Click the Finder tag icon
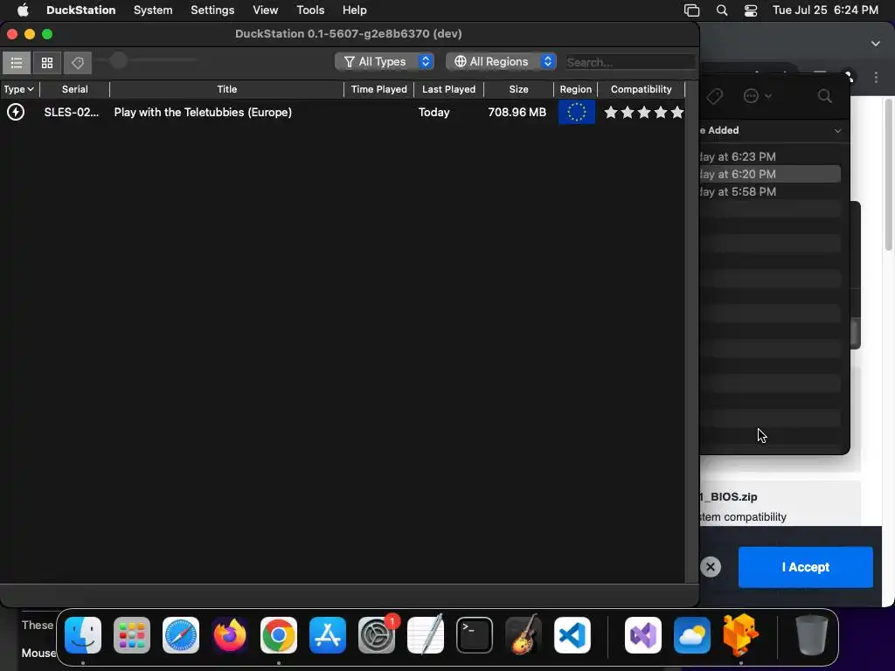 (x=715, y=96)
